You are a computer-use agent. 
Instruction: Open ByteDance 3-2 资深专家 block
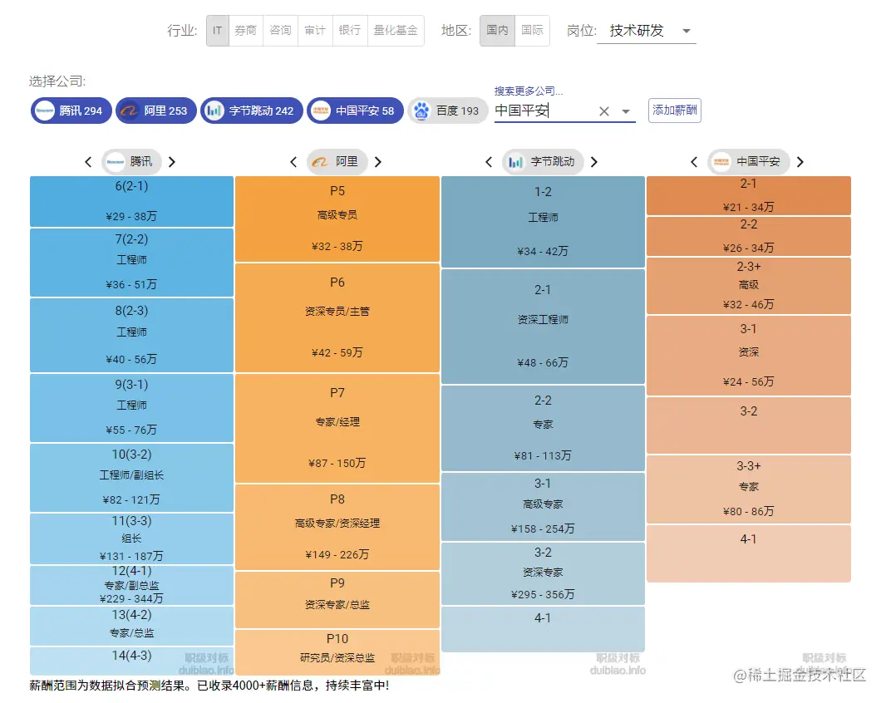point(543,573)
